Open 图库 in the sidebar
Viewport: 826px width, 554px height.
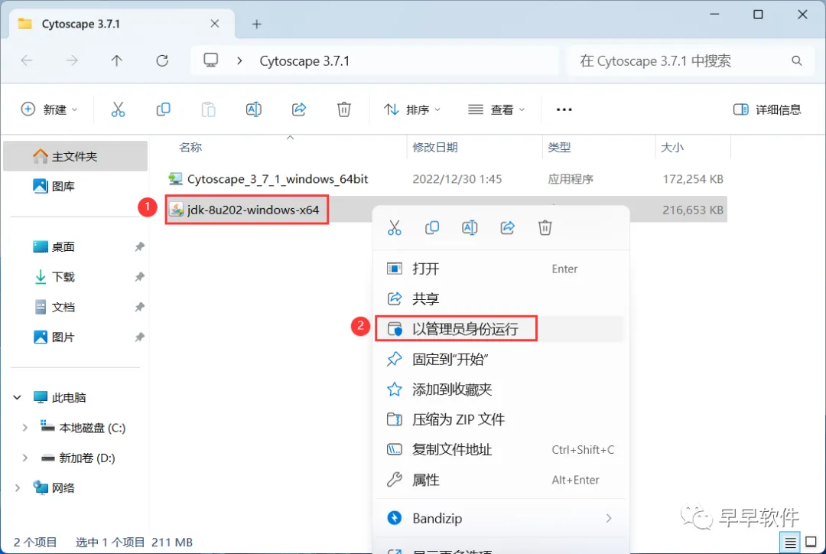75,186
